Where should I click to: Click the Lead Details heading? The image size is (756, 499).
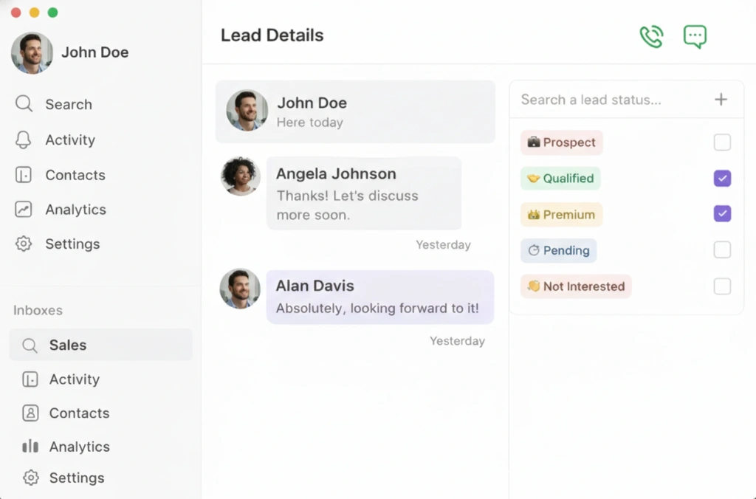tap(272, 35)
